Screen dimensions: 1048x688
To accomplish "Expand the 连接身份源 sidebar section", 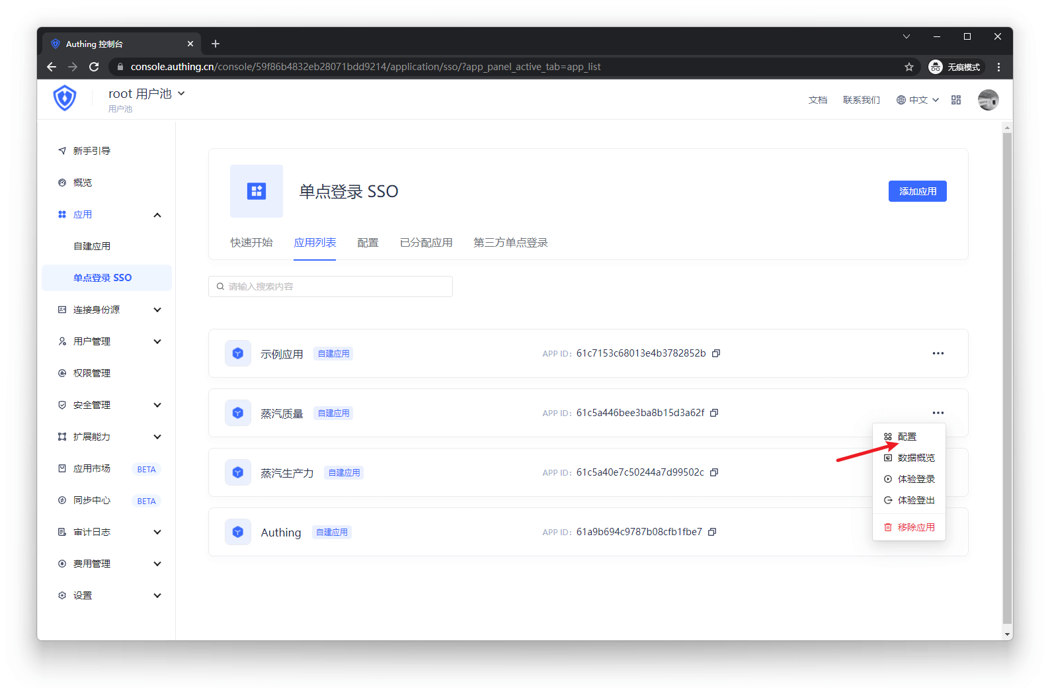I will coord(157,310).
